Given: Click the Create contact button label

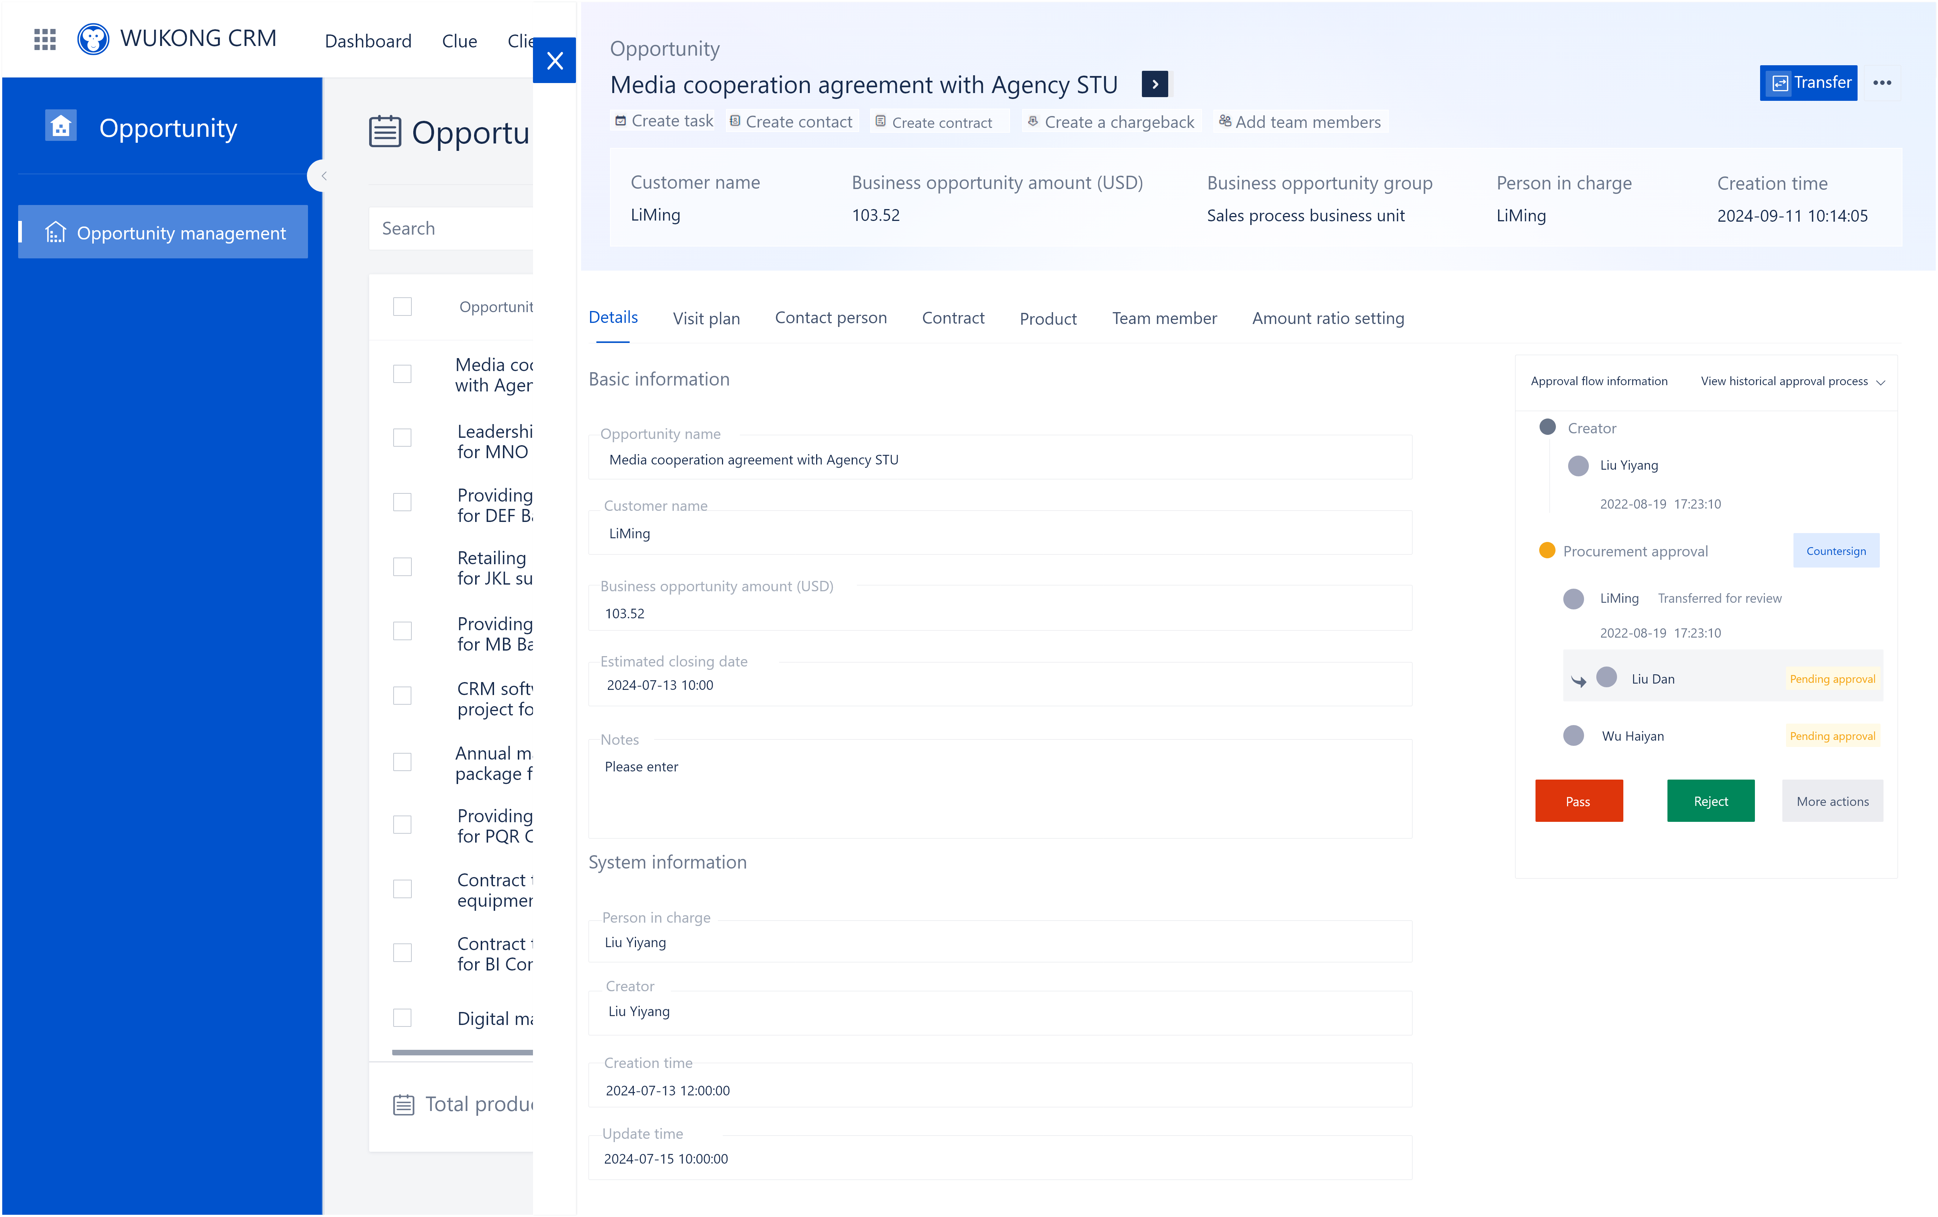Looking at the screenshot, I should [799, 122].
